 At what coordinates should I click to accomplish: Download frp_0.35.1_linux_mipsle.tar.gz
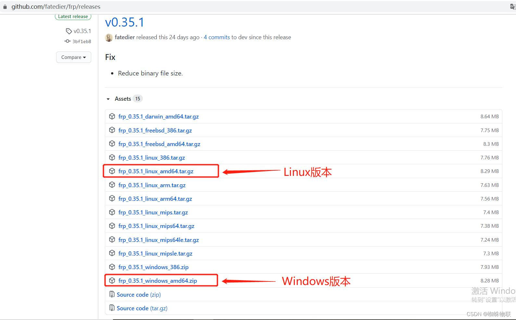click(x=155, y=253)
